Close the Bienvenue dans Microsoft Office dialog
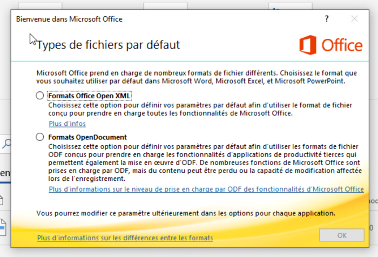Viewport: 378px width, 257px height. (354, 19)
